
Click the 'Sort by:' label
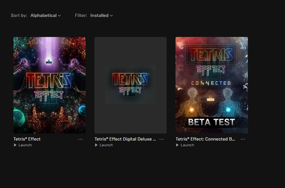19,15
